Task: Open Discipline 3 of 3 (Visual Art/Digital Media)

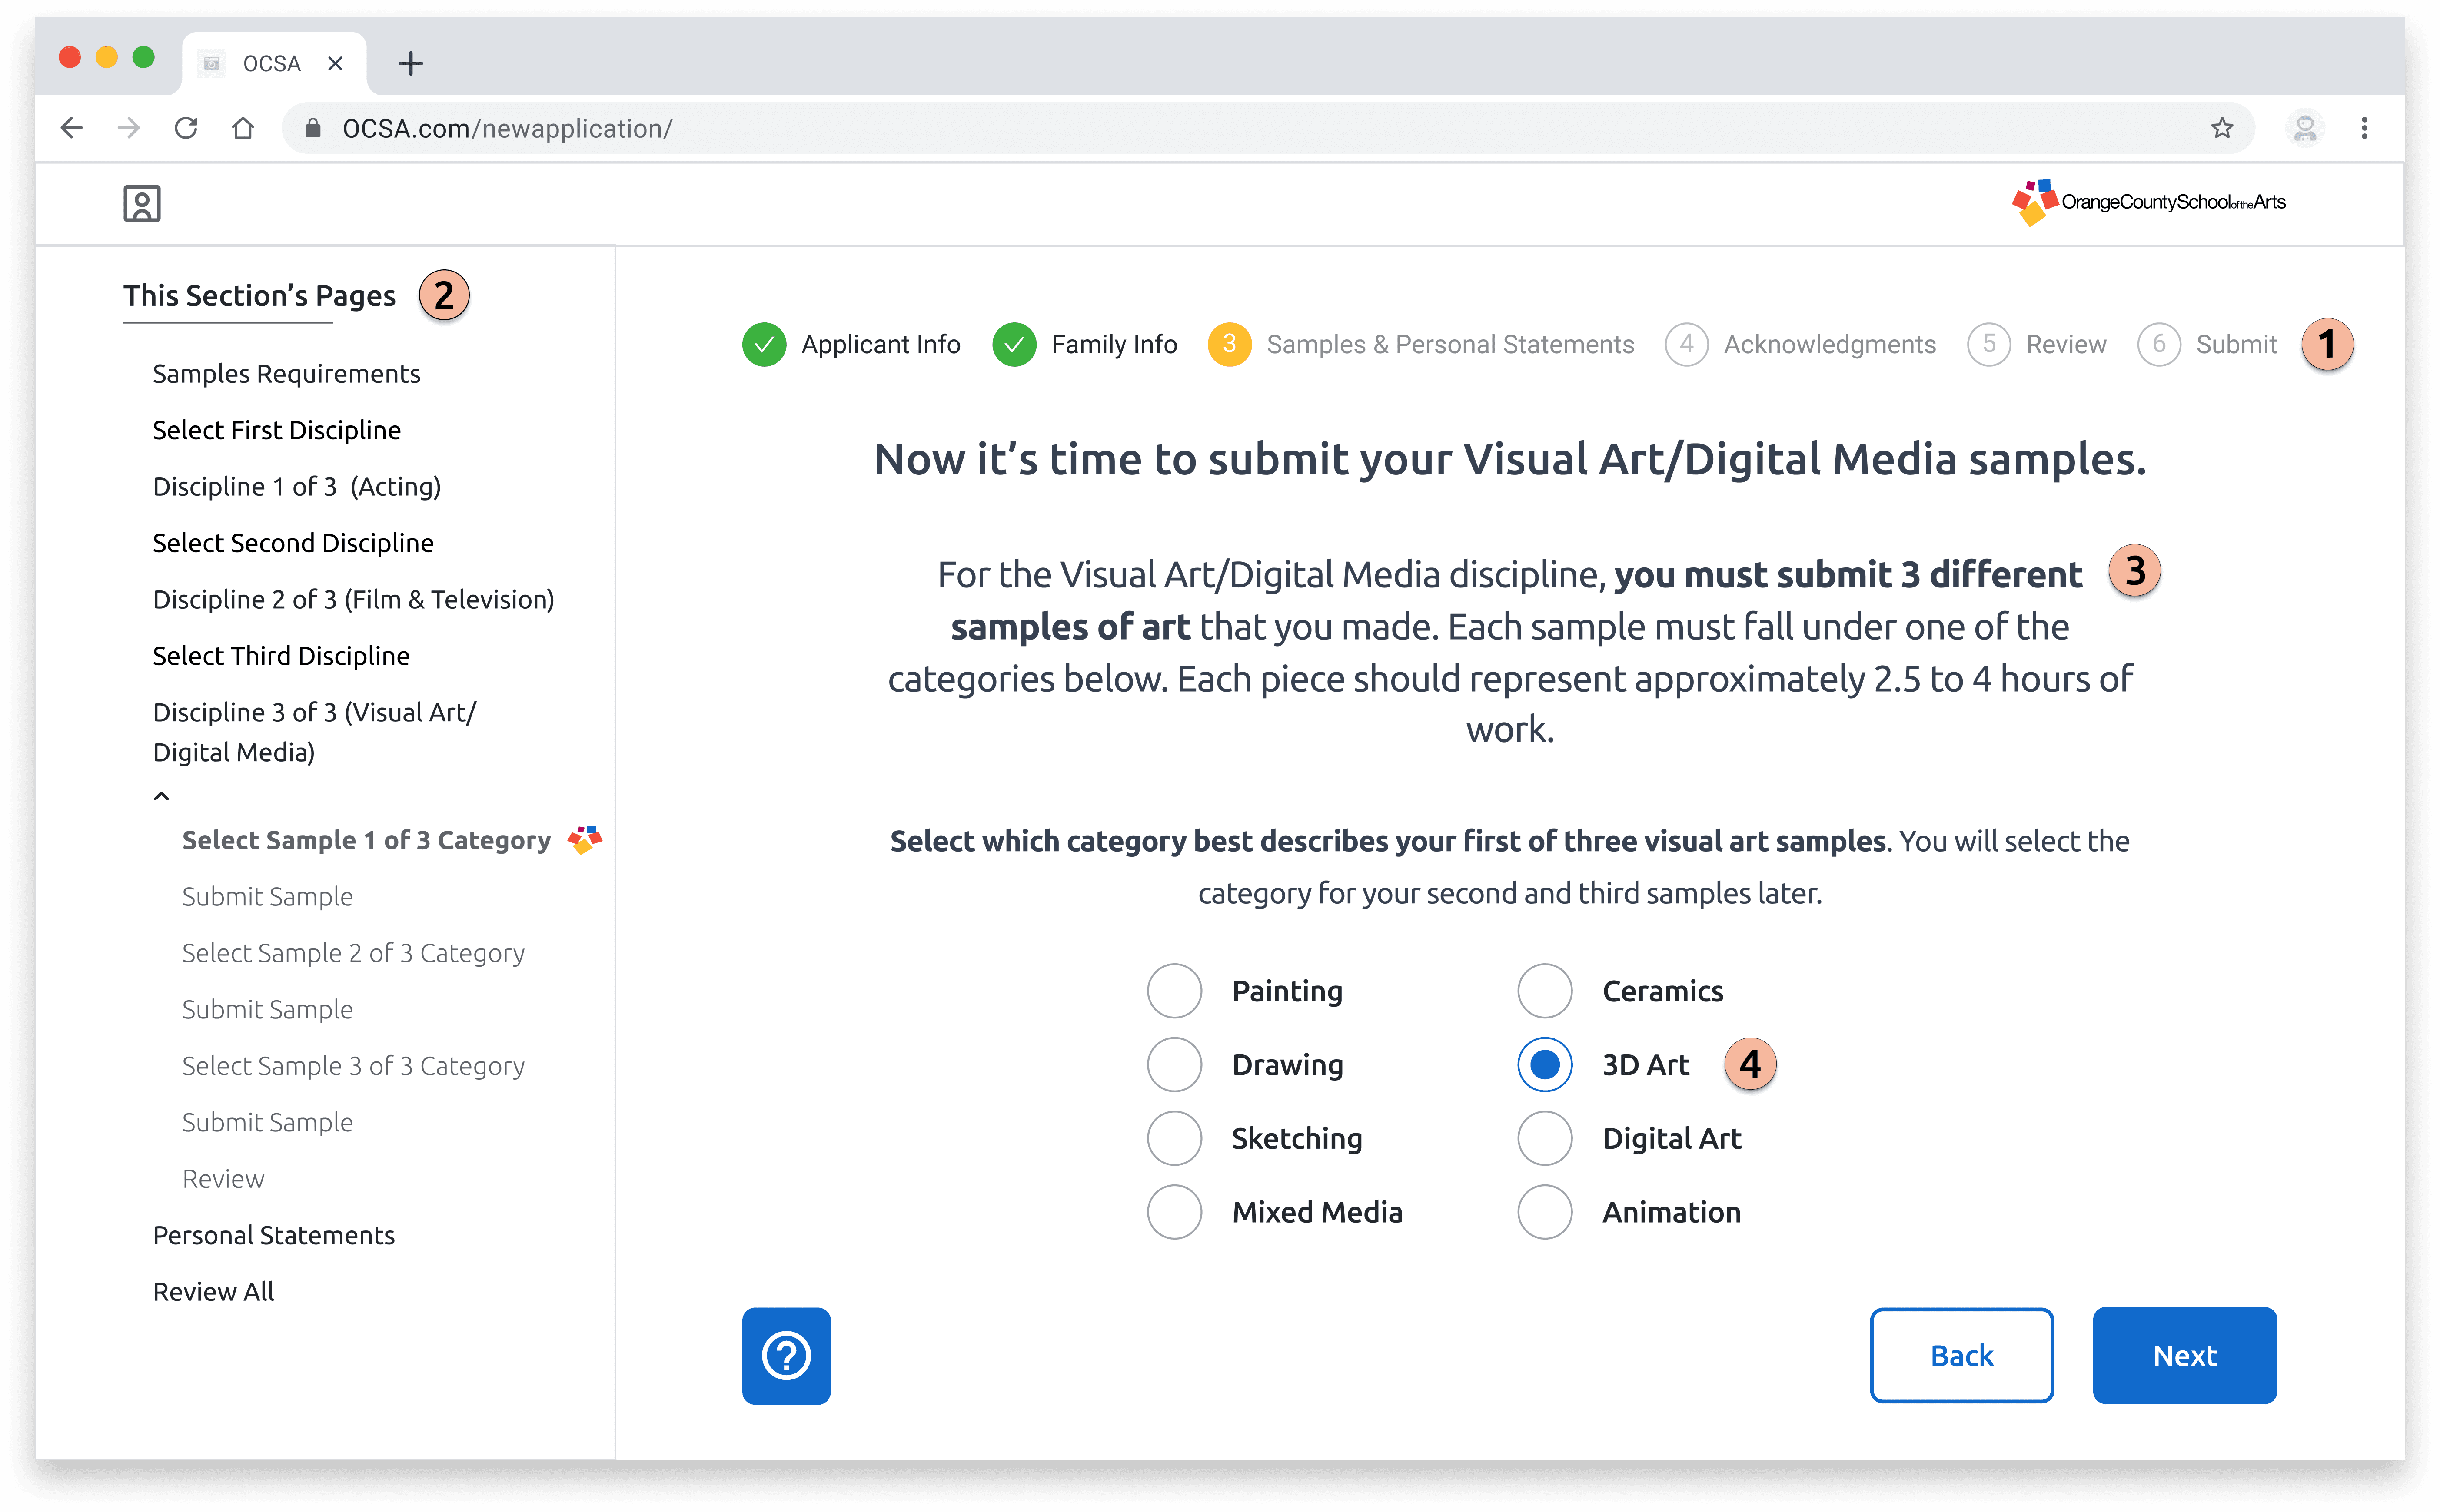Action: (x=314, y=732)
